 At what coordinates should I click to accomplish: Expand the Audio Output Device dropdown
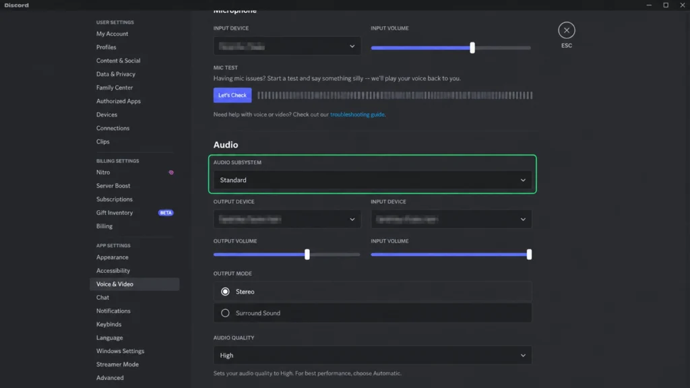(287, 219)
